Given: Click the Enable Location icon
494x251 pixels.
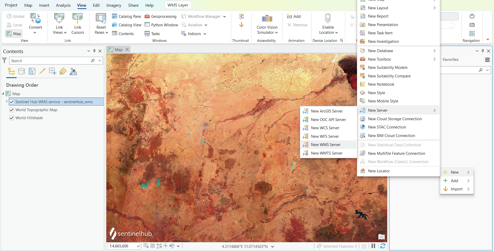Looking at the screenshot, I should [328, 18].
